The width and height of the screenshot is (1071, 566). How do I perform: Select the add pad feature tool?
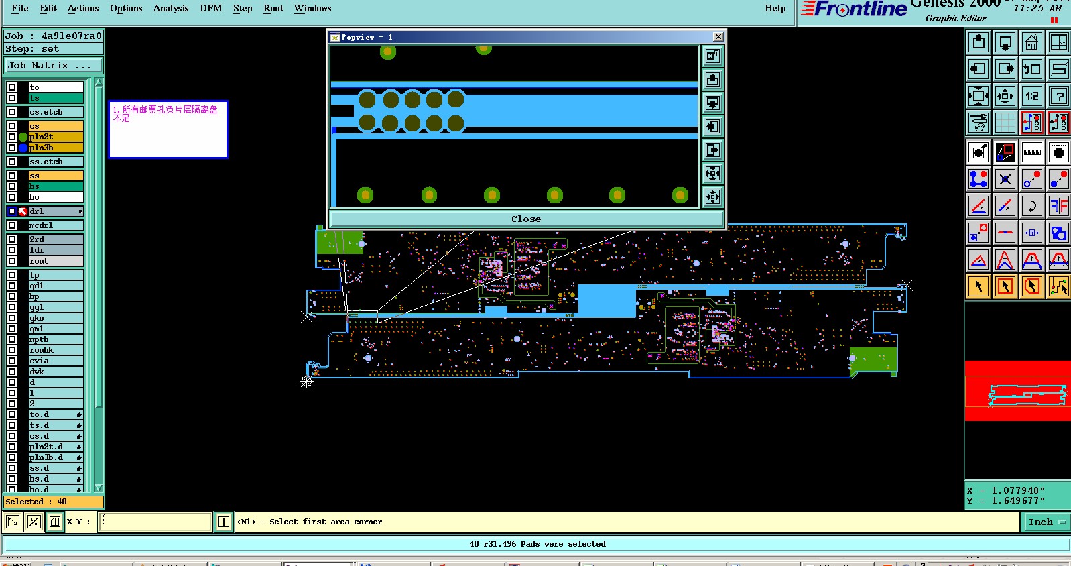pyautogui.click(x=979, y=152)
